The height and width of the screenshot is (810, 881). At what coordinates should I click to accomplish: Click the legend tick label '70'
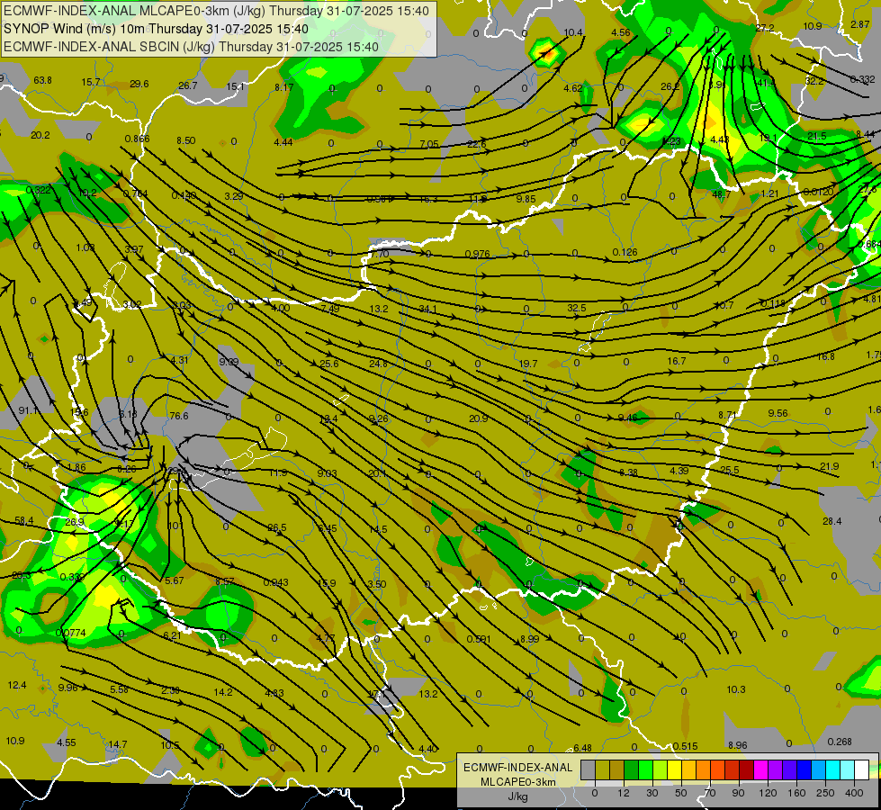pos(710,793)
